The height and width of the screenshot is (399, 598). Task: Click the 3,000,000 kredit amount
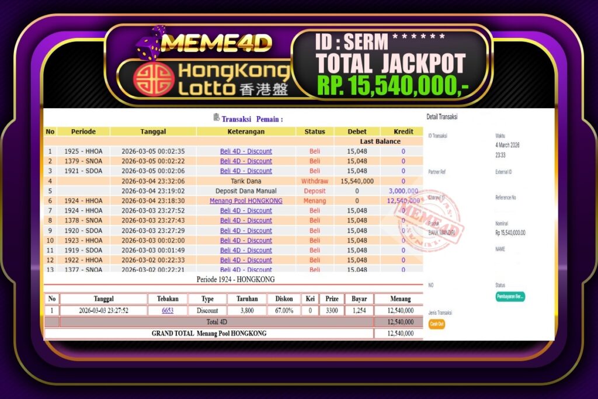[x=403, y=191]
